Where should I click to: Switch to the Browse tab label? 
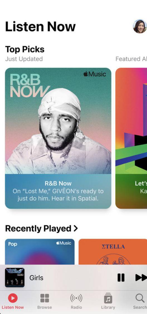point(45,307)
